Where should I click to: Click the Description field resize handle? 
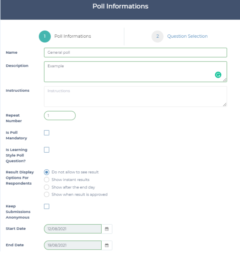(225, 80)
